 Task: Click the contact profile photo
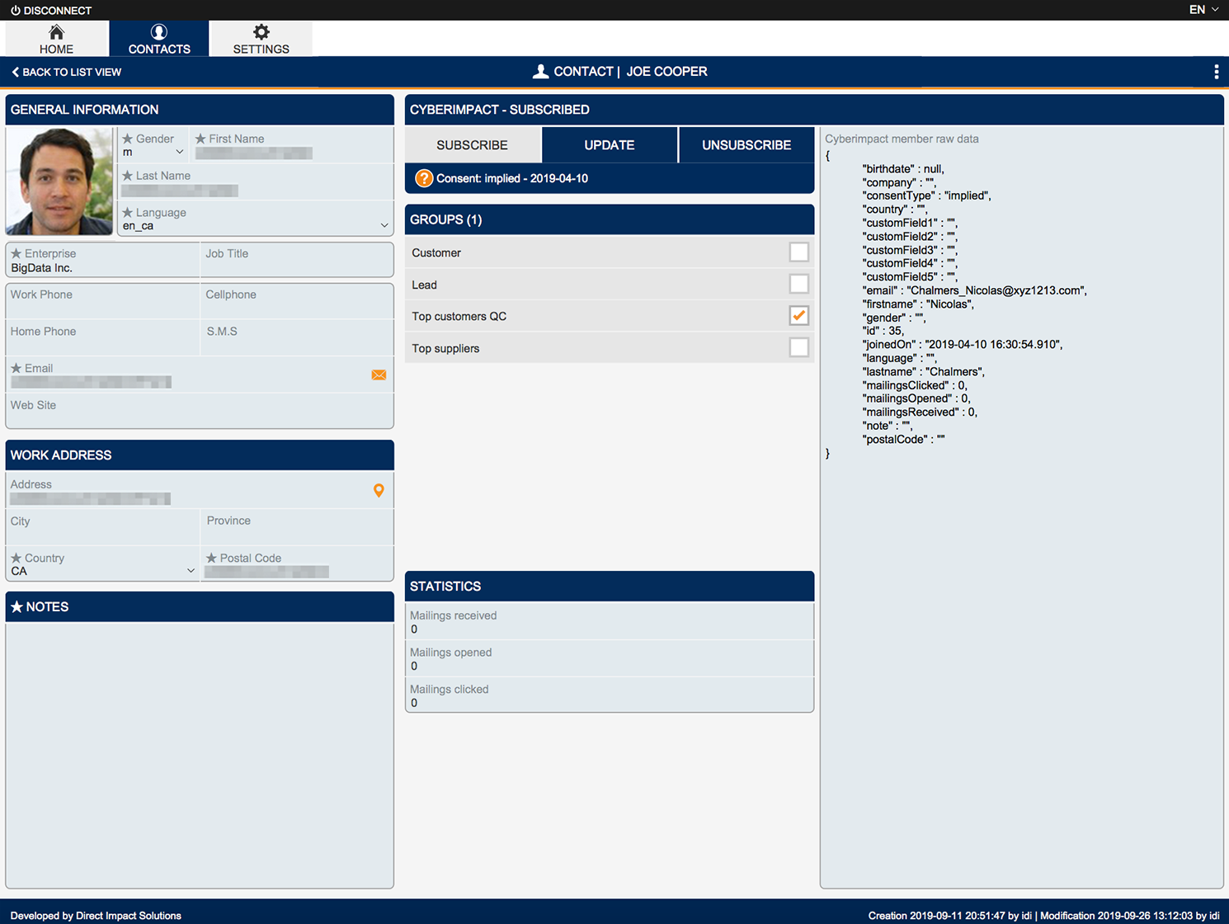click(59, 181)
